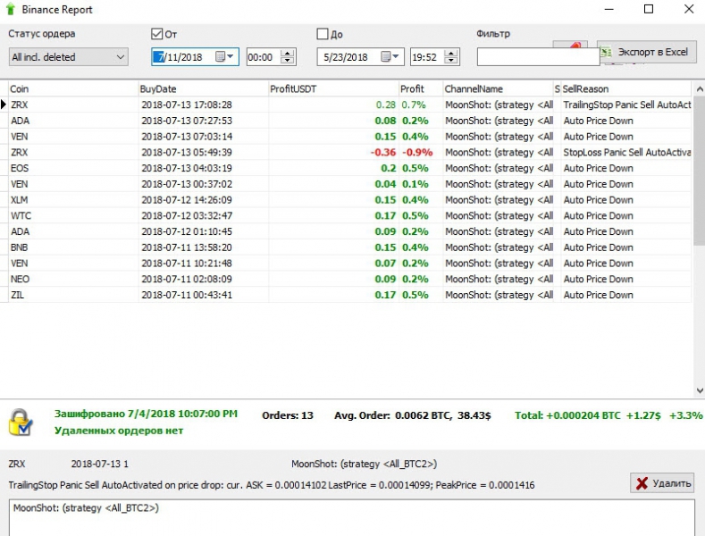
Task: Sort by the ChannelName column header
Action: [498, 89]
